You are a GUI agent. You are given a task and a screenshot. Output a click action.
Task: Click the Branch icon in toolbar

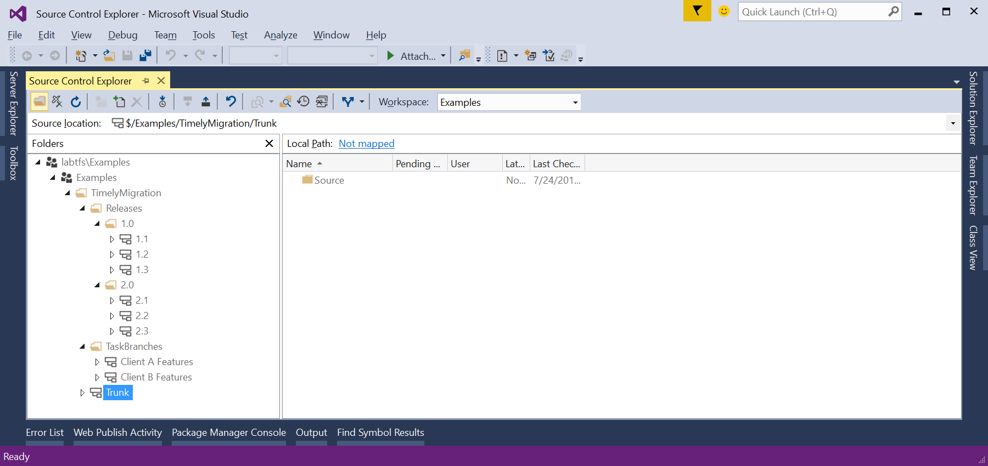tap(347, 101)
